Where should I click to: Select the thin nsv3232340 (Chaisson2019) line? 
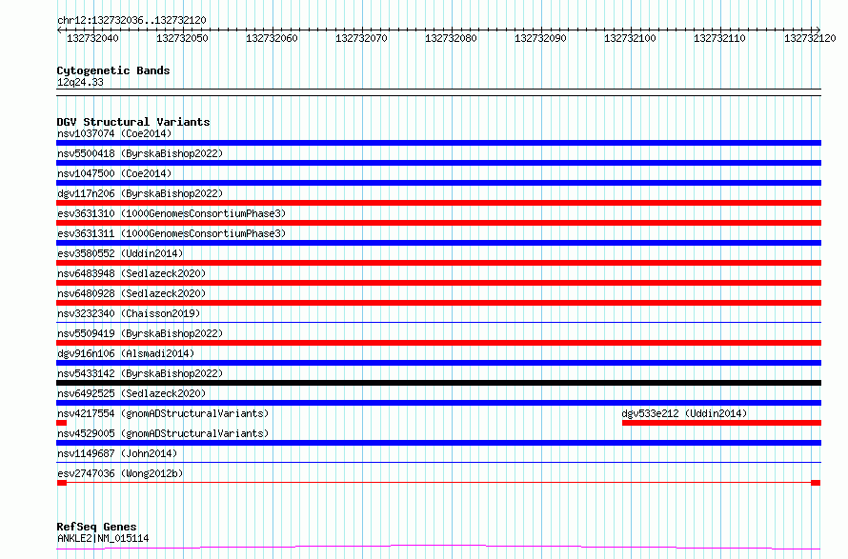coord(438,323)
